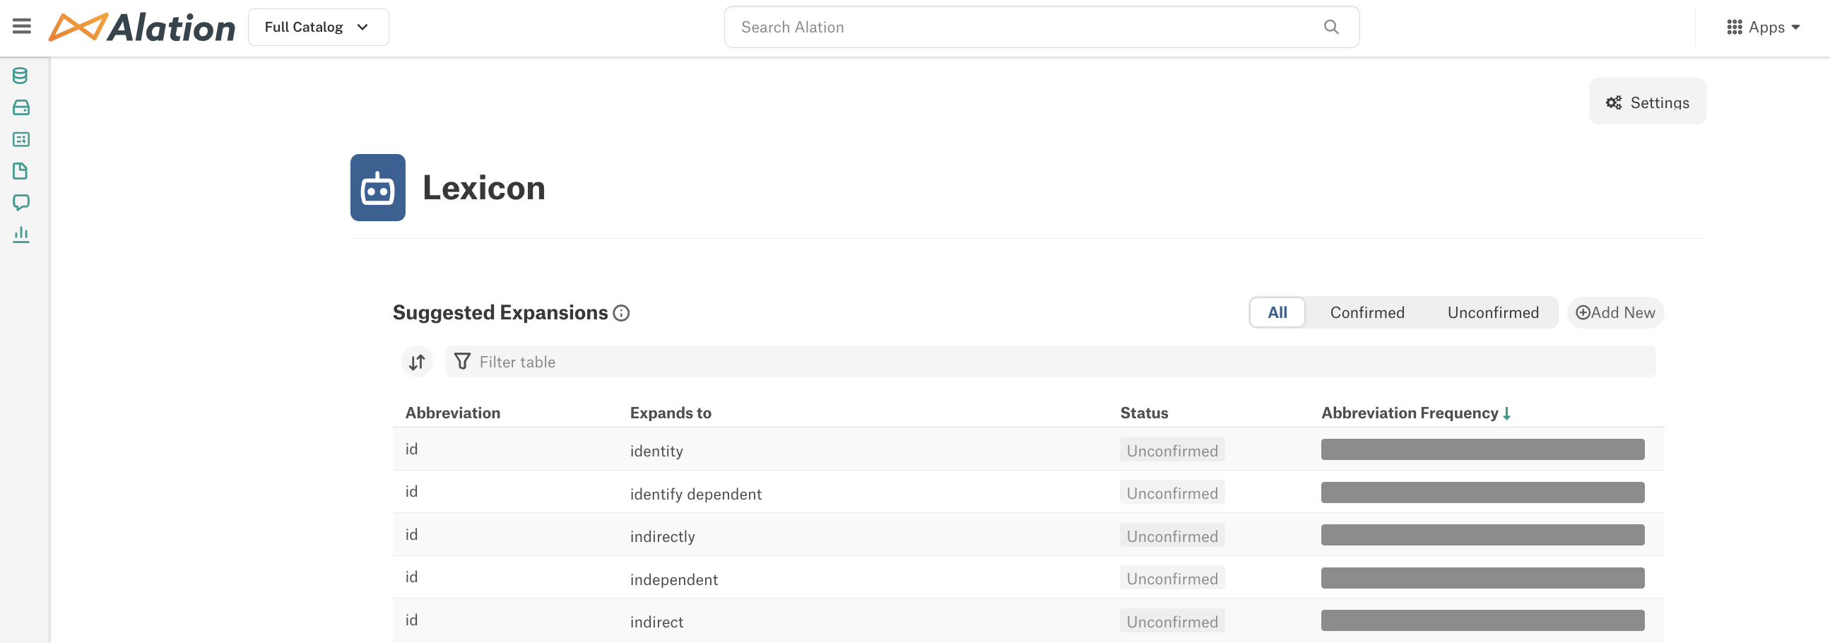
Task: Click the Alation logo
Action: [141, 28]
